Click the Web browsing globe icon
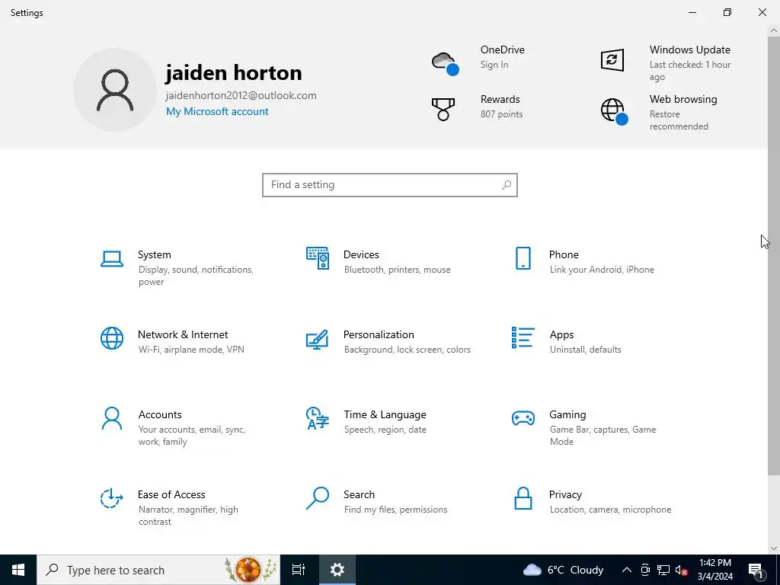The height and width of the screenshot is (585, 780). point(615,111)
